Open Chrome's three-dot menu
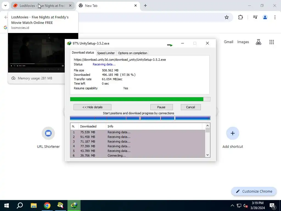The width and height of the screenshot is (281, 211). 275,17
